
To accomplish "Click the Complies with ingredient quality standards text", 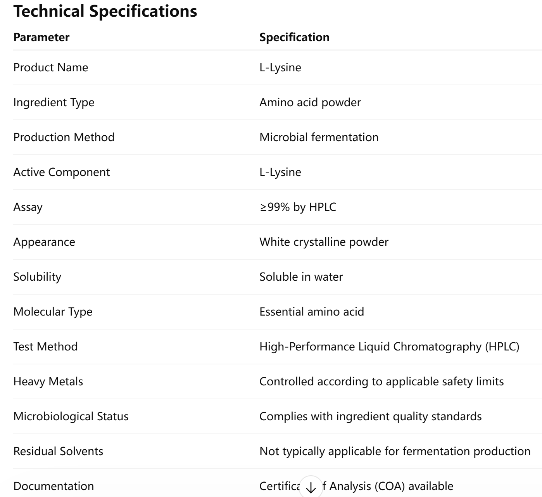I will coord(370,416).
